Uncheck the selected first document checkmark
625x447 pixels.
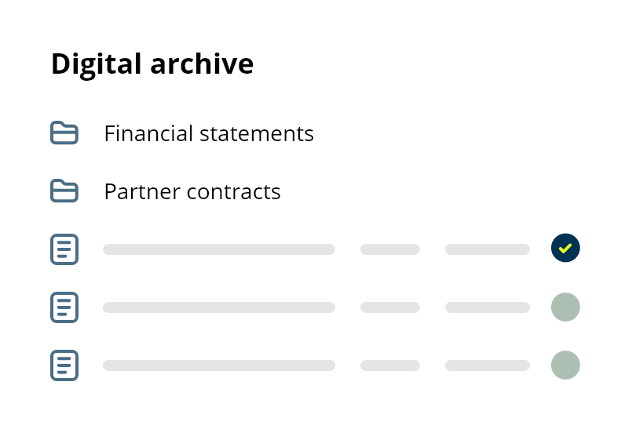point(565,248)
